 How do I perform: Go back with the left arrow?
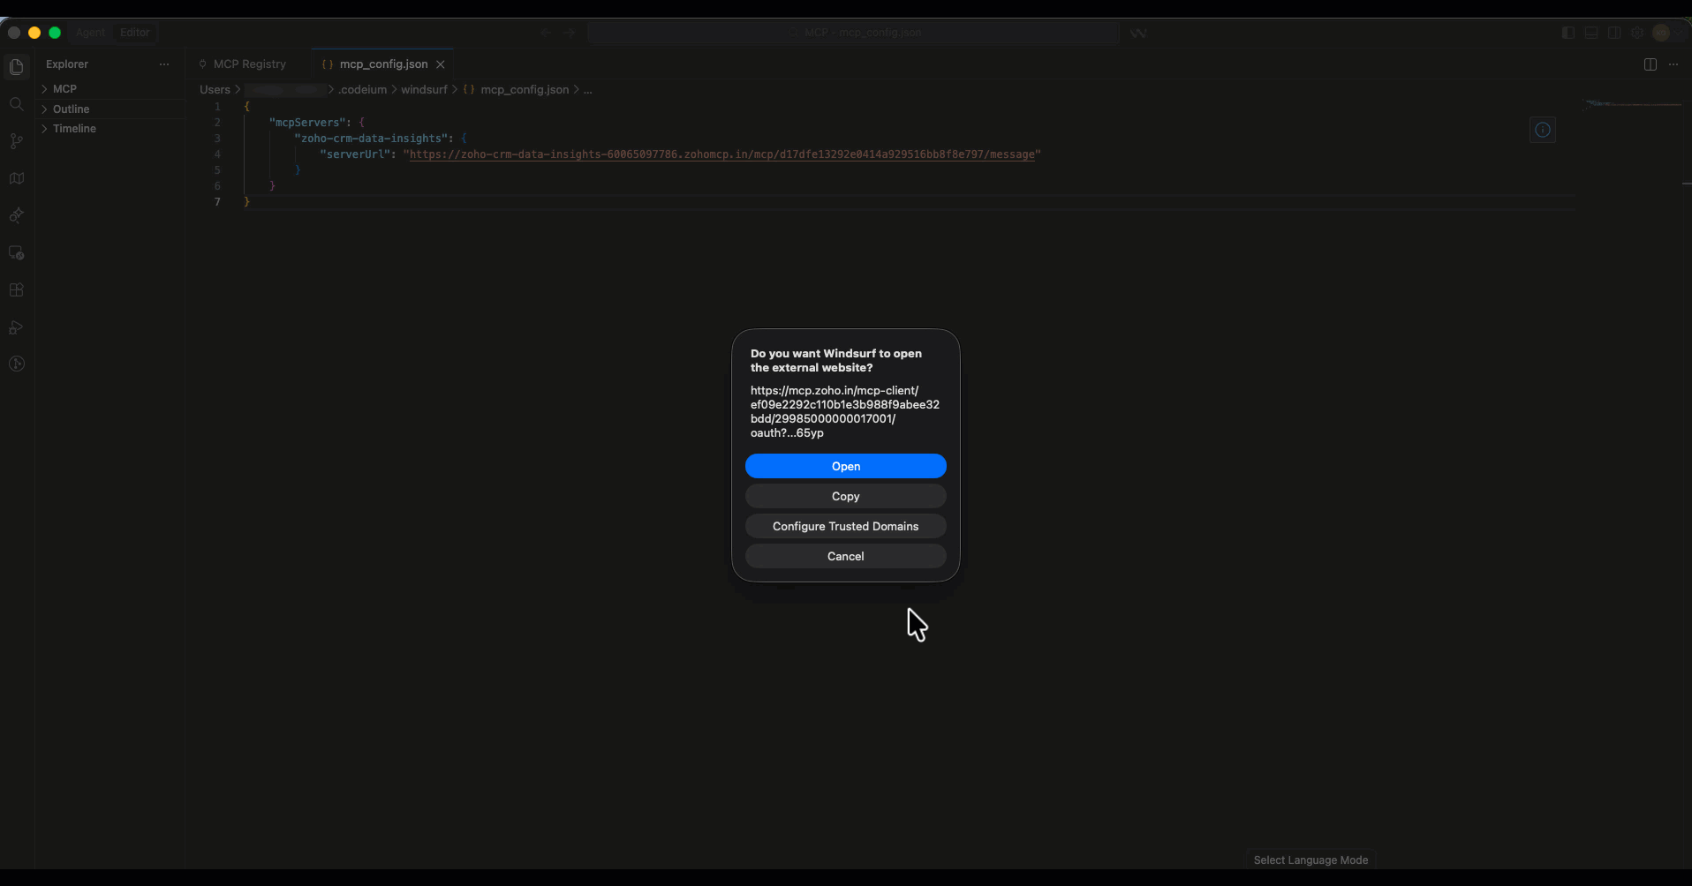pyautogui.click(x=546, y=33)
